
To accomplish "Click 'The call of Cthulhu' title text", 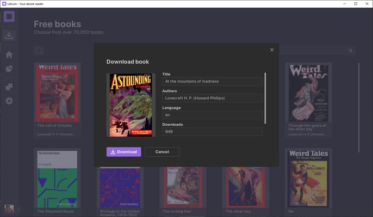I will 54,125.
